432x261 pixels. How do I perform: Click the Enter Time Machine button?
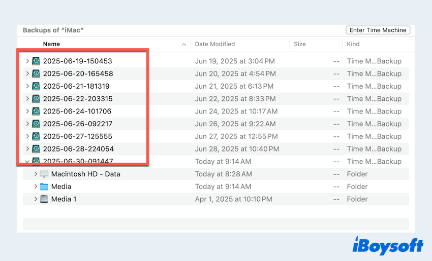(x=378, y=30)
